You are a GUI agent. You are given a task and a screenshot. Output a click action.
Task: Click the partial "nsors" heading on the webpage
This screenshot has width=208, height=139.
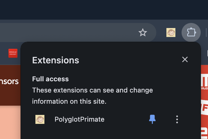[x=9, y=82]
